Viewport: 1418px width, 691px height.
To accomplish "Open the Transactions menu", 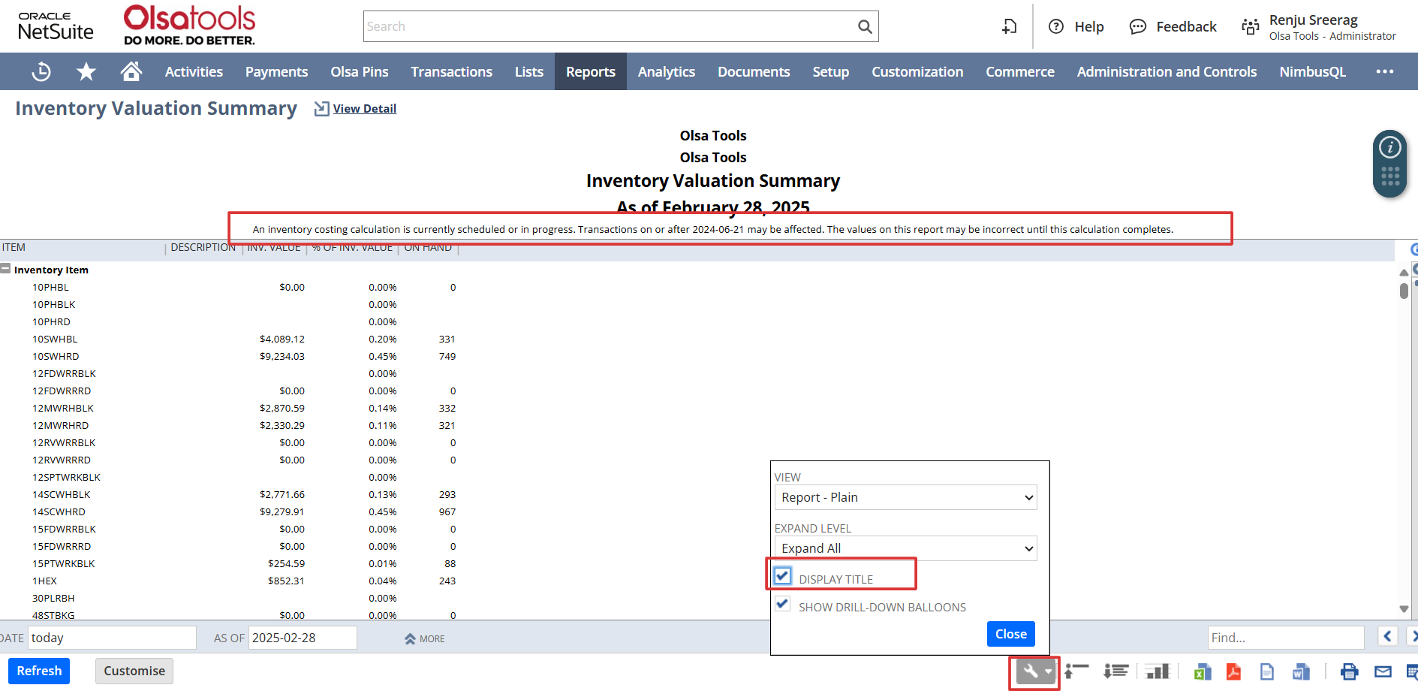I will [451, 71].
